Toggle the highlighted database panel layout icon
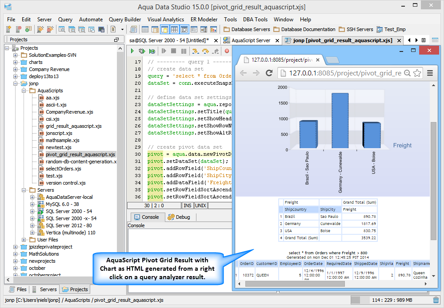This screenshot has height=308, width=444. point(164,29)
